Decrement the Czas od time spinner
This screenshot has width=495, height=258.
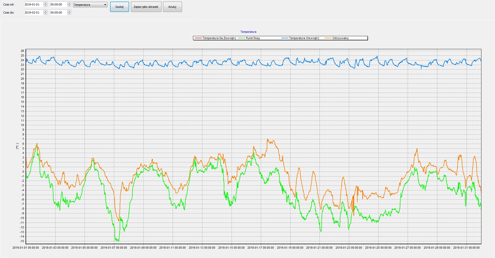click(69, 6)
